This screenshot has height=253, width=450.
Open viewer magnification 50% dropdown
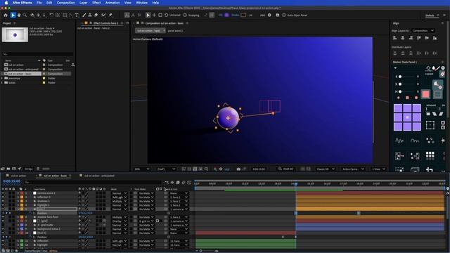(x=142, y=169)
